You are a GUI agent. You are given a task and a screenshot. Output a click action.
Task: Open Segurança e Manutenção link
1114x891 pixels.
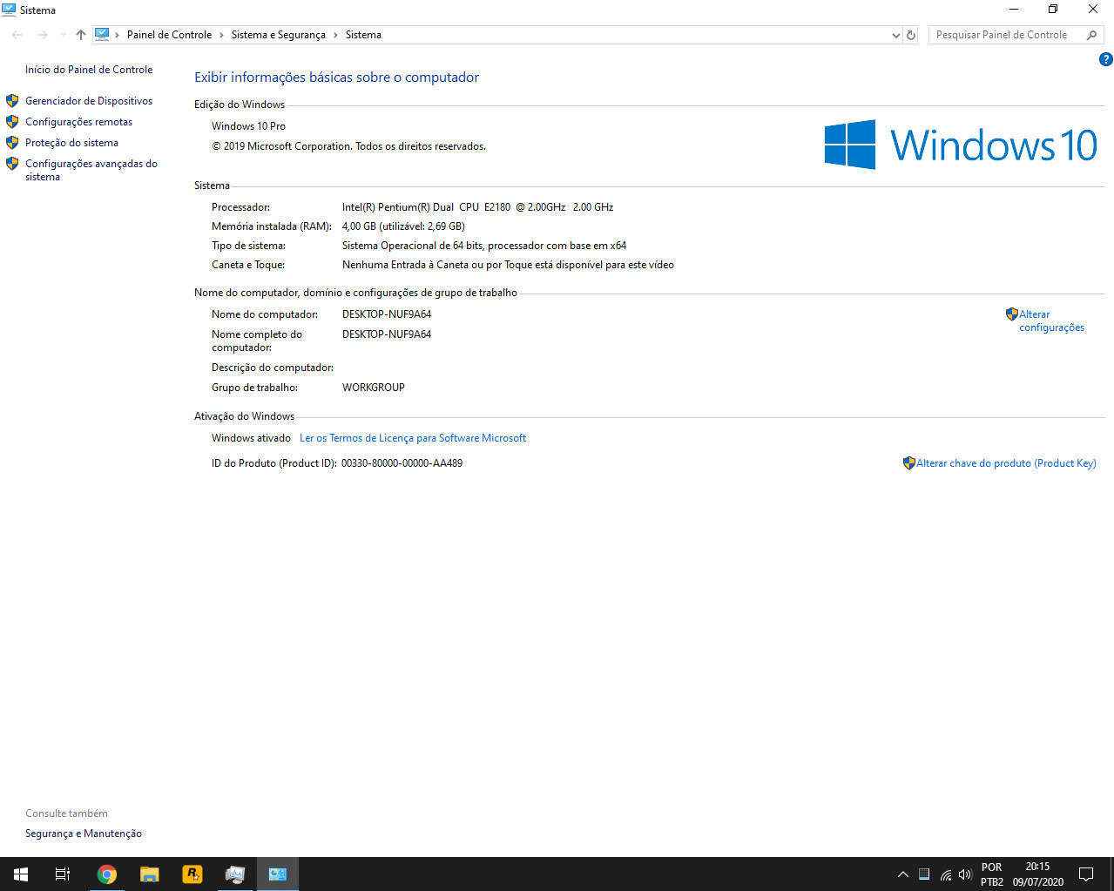pos(84,834)
